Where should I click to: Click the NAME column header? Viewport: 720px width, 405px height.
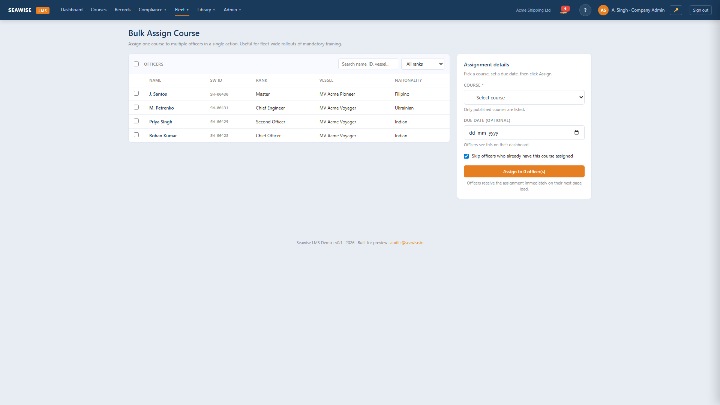[x=155, y=80]
